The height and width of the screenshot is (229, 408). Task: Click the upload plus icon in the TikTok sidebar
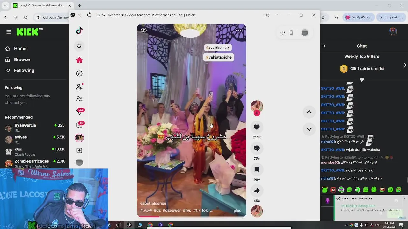(79, 150)
